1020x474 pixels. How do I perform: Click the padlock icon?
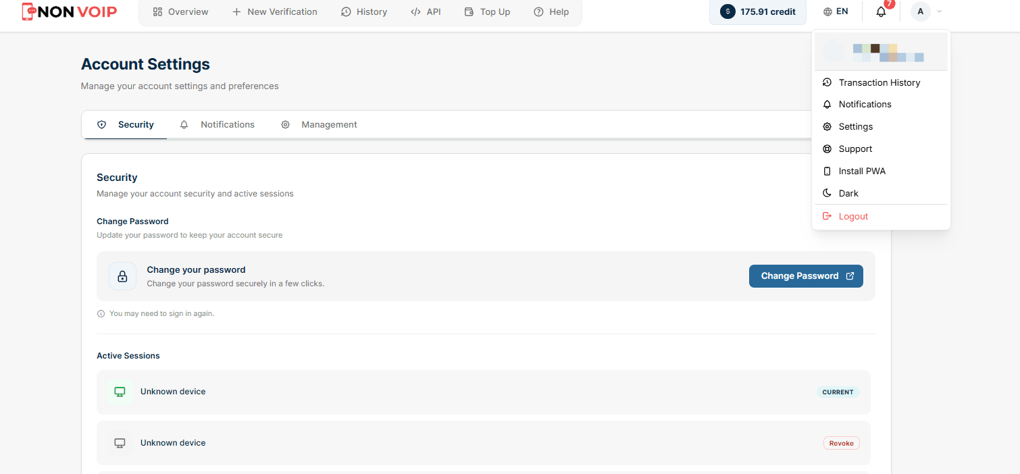(122, 276)
